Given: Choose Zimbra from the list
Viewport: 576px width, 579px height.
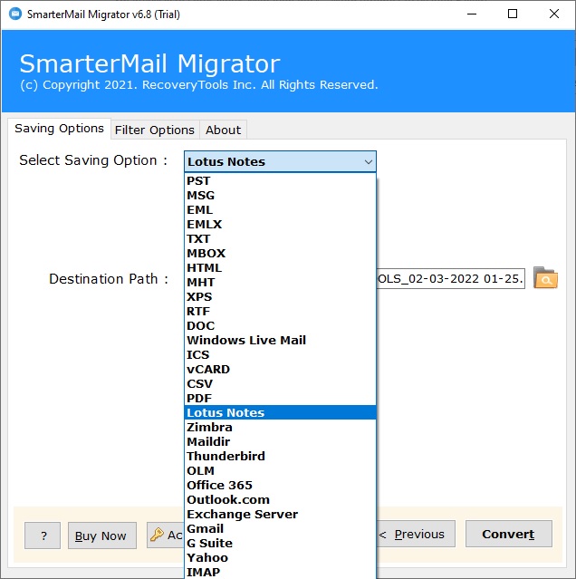Looking at the screenshot, I should click(280, 428).
